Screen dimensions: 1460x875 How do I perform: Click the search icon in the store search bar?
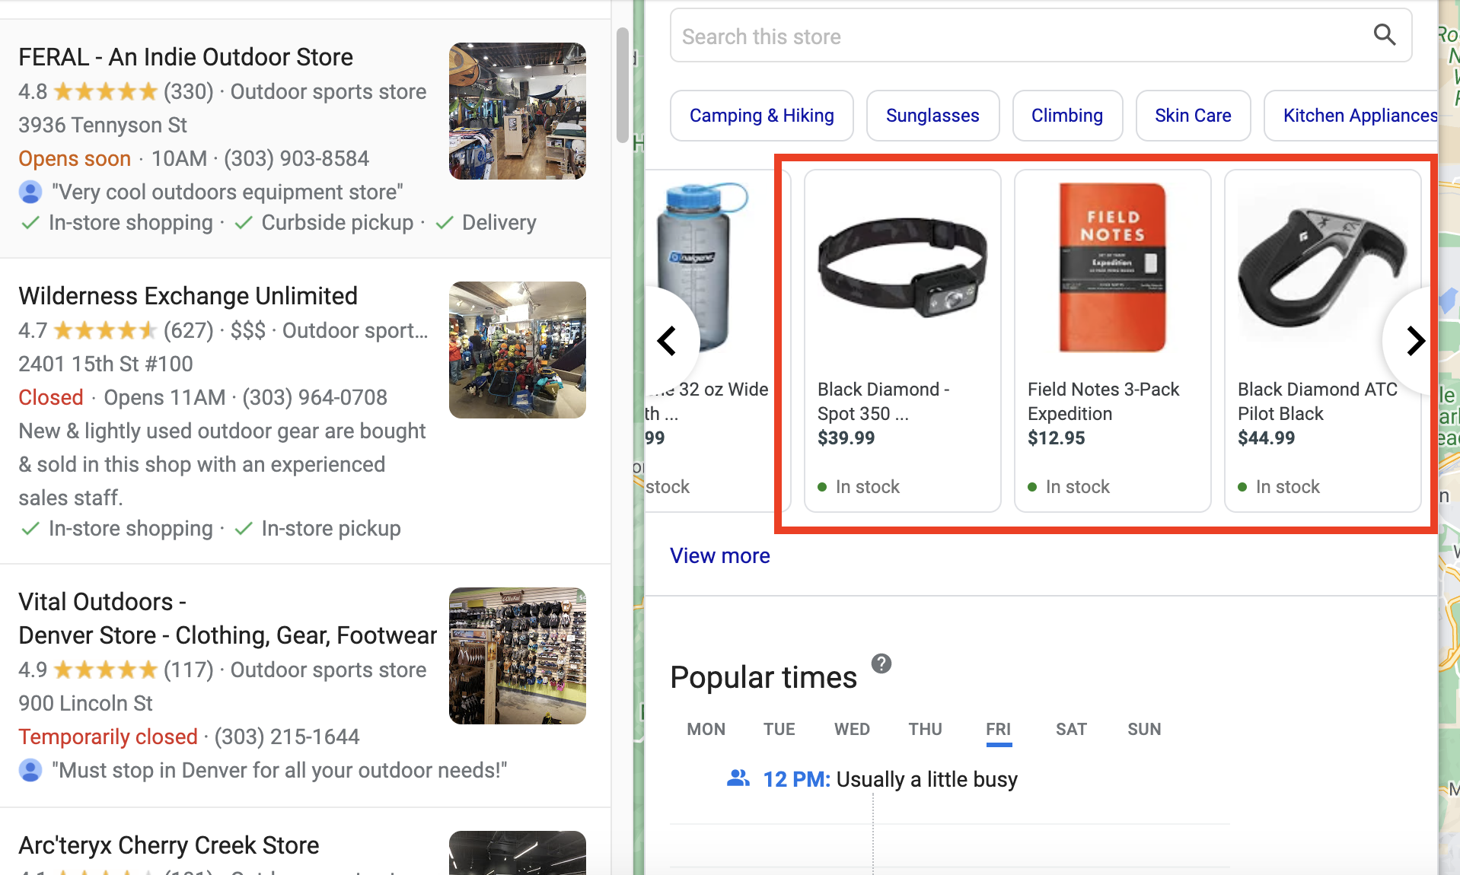[1384, 35]
